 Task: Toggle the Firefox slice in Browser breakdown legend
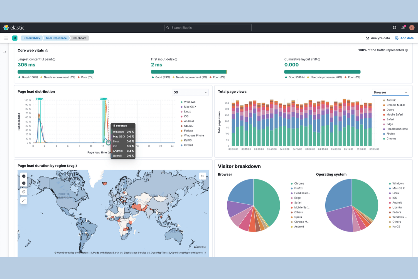[x=298, y=188]
